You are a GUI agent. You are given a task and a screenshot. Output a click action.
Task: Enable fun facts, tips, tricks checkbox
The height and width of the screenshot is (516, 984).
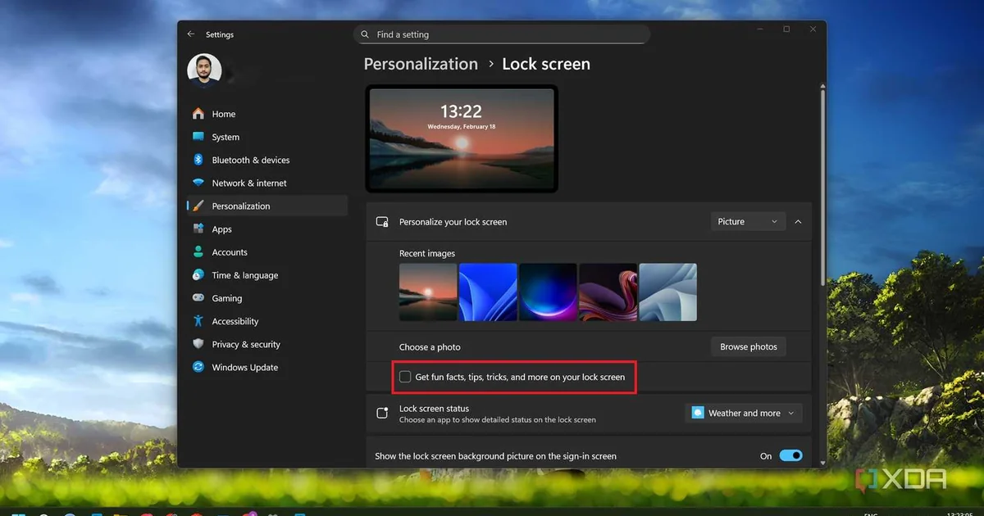[405, 377]
